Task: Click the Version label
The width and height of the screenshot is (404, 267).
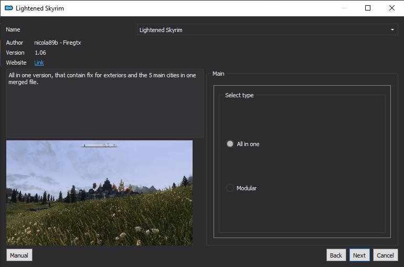Action: (x=15, y=53)
